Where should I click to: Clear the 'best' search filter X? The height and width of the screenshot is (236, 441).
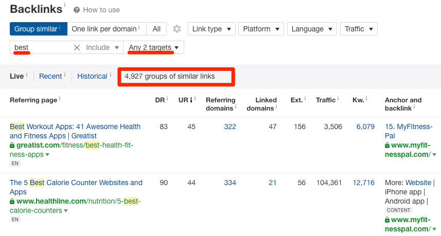(x=77, y=47)
